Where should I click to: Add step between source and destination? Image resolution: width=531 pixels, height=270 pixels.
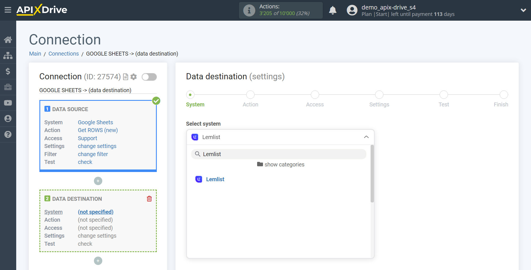pyautogui.click(x=98, y=181)
